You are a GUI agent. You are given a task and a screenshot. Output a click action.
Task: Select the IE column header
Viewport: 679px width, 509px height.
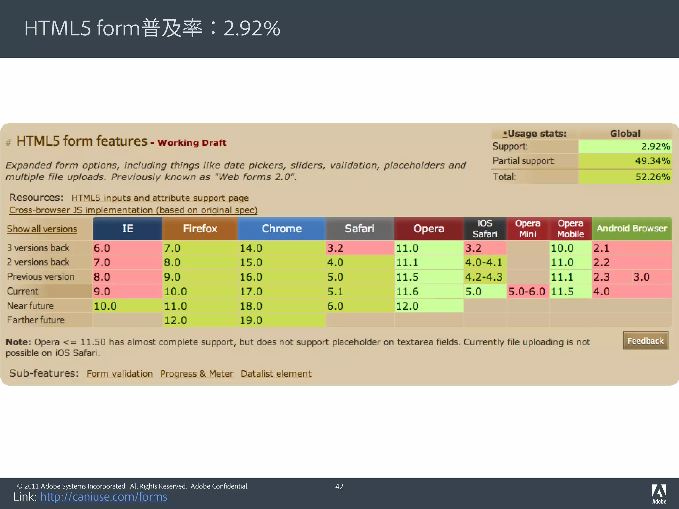[128, 229]
